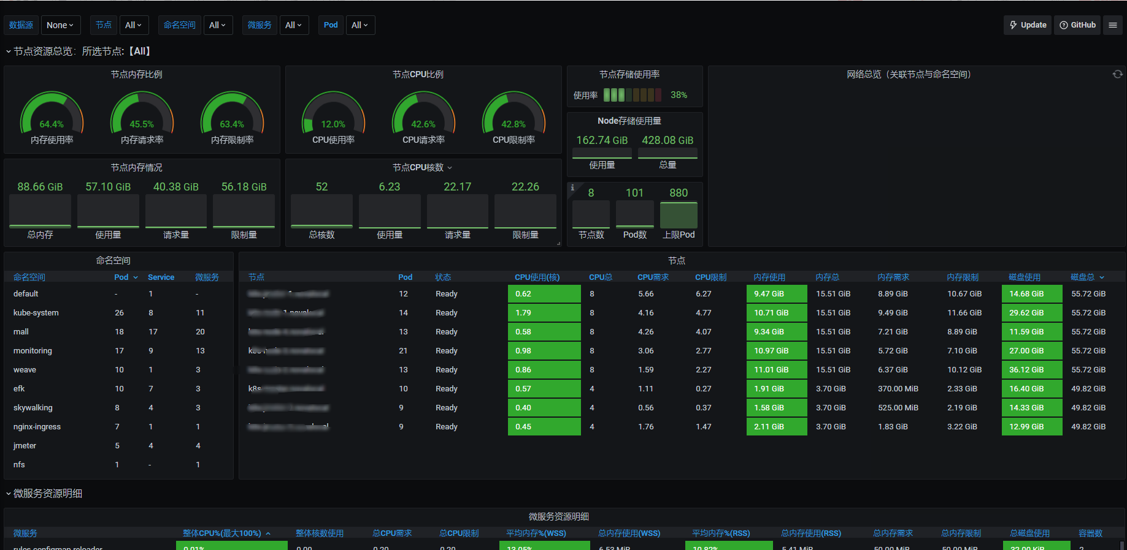This screenshot has height=550, width=1127.
Task: Click the info icon on the 节点数 panel
Action: [x=572, y=187]
